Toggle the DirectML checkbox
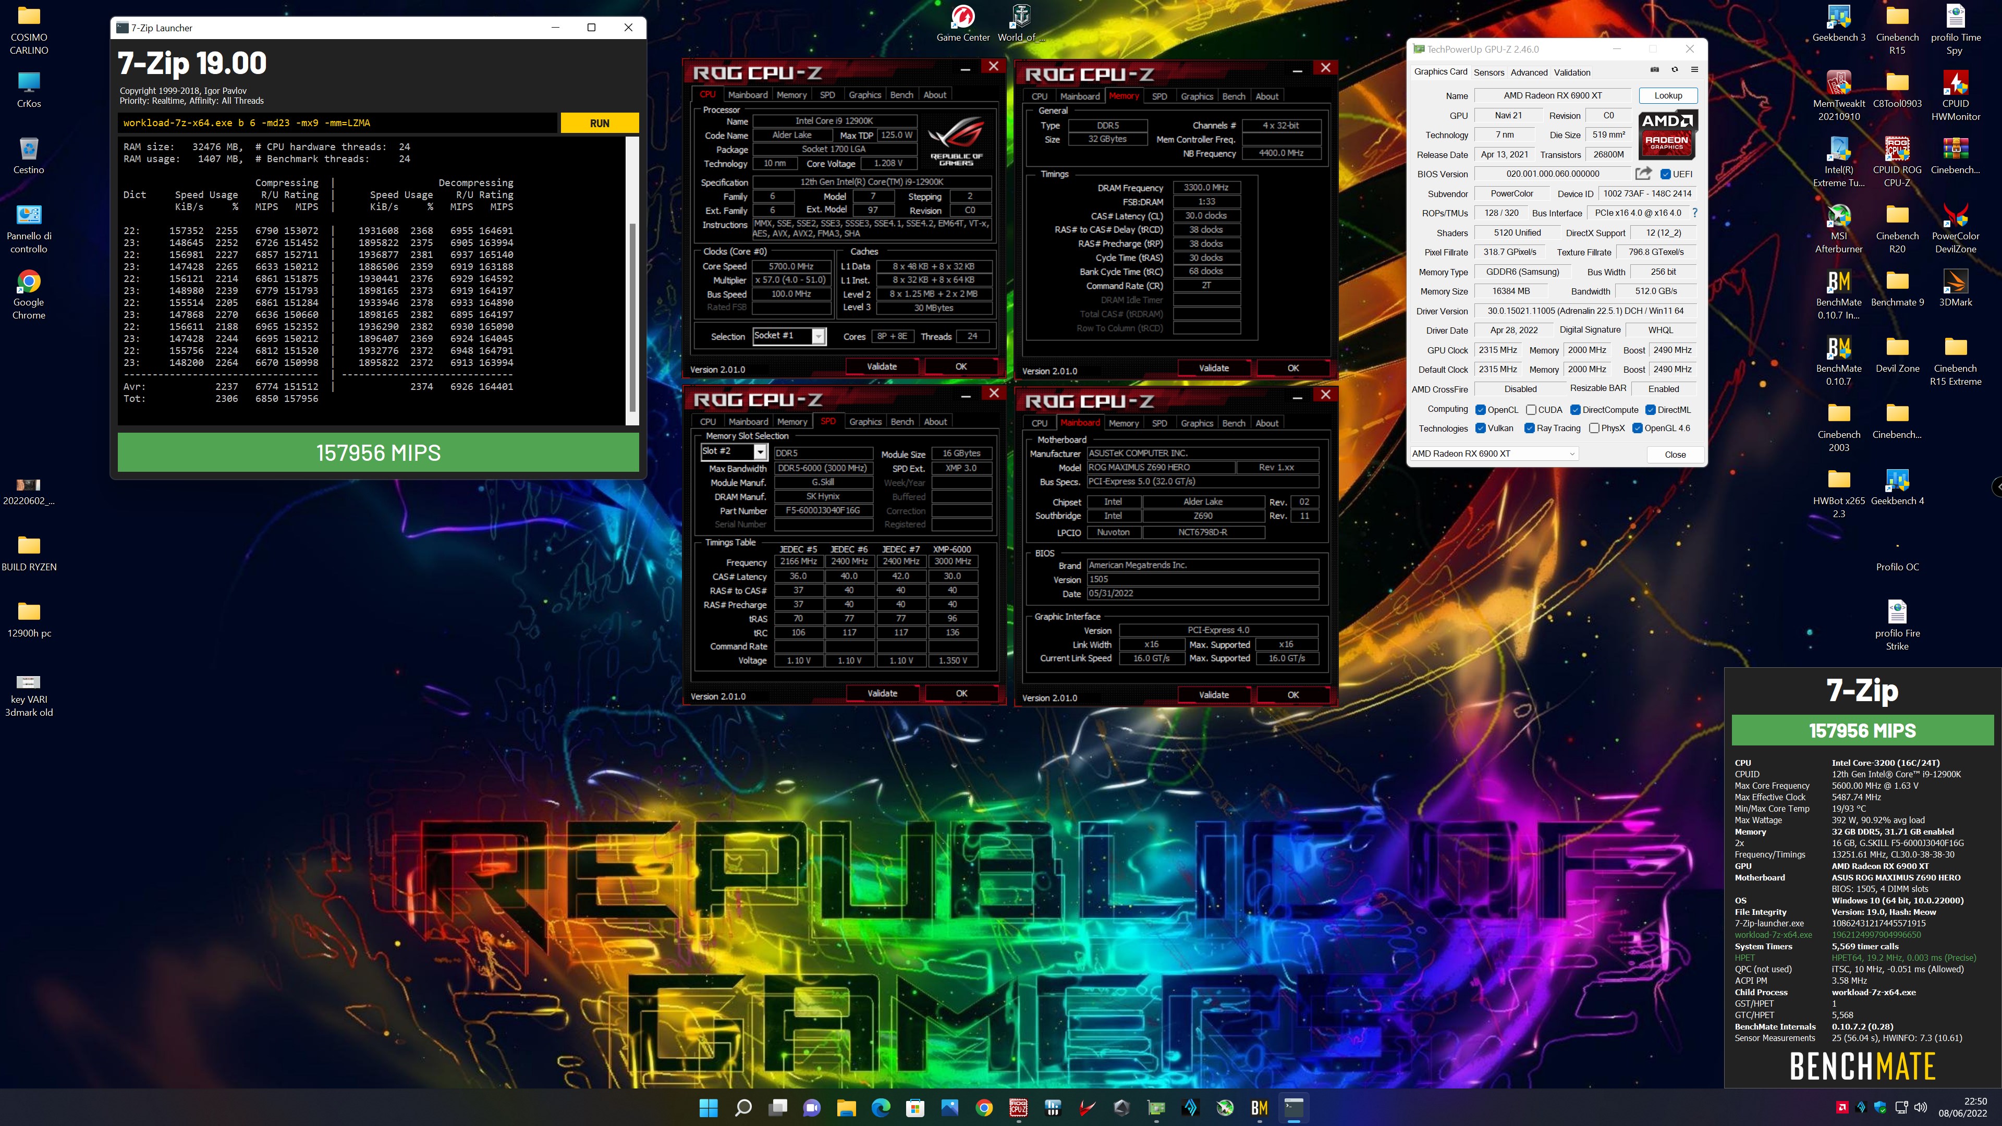The width and height of the screenshot is (2002, 1126). [1651, 410]
